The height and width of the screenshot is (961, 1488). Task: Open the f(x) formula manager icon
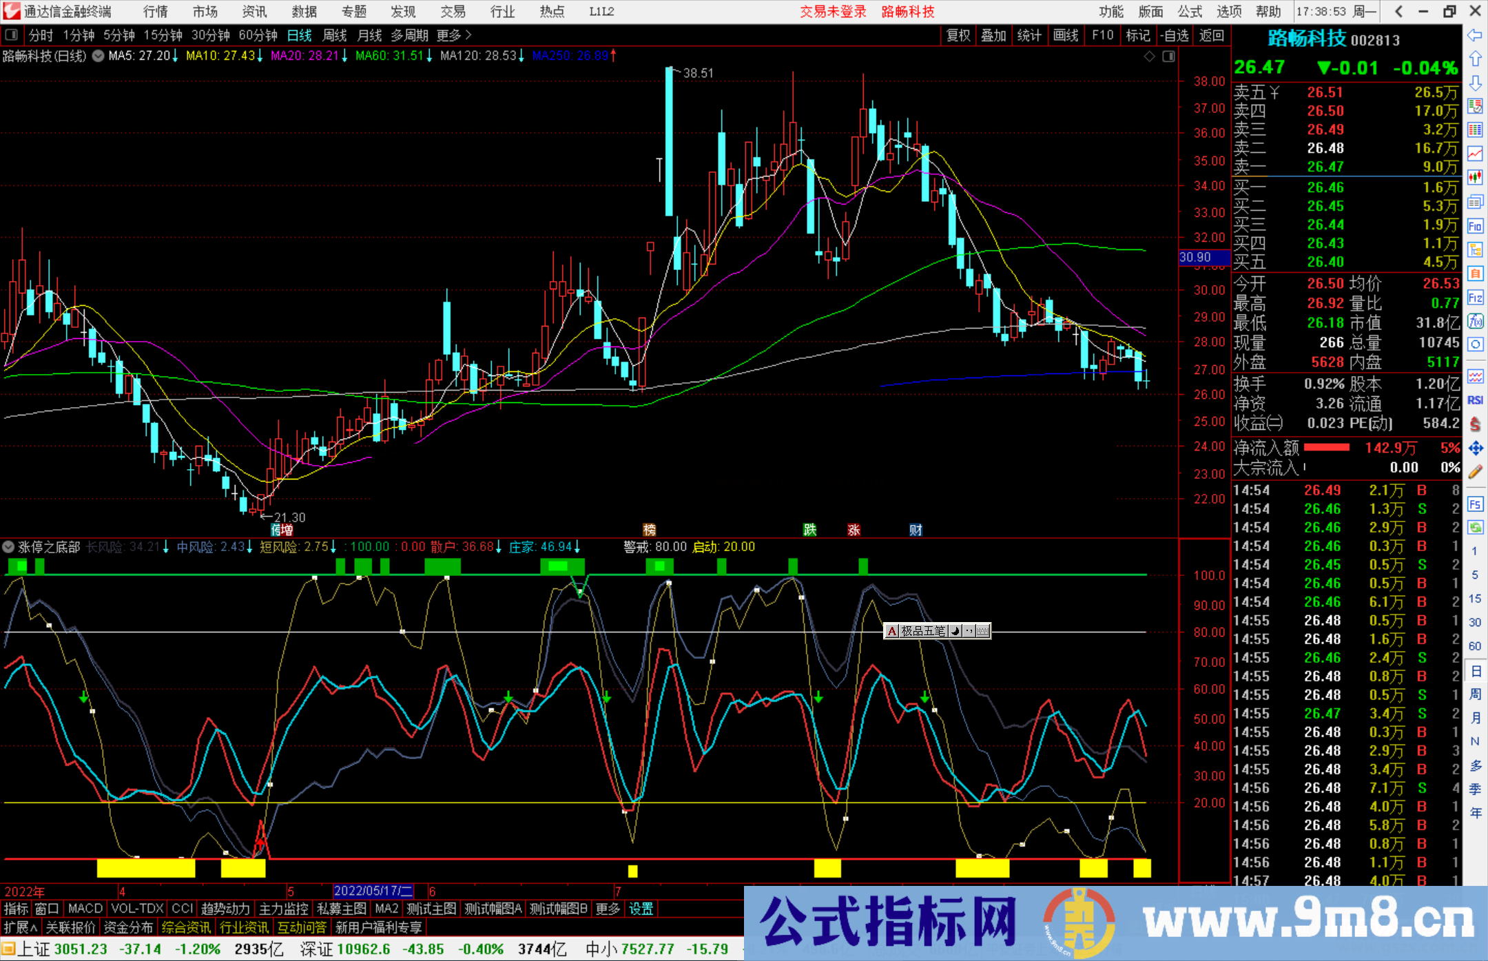coord(1476,322)
